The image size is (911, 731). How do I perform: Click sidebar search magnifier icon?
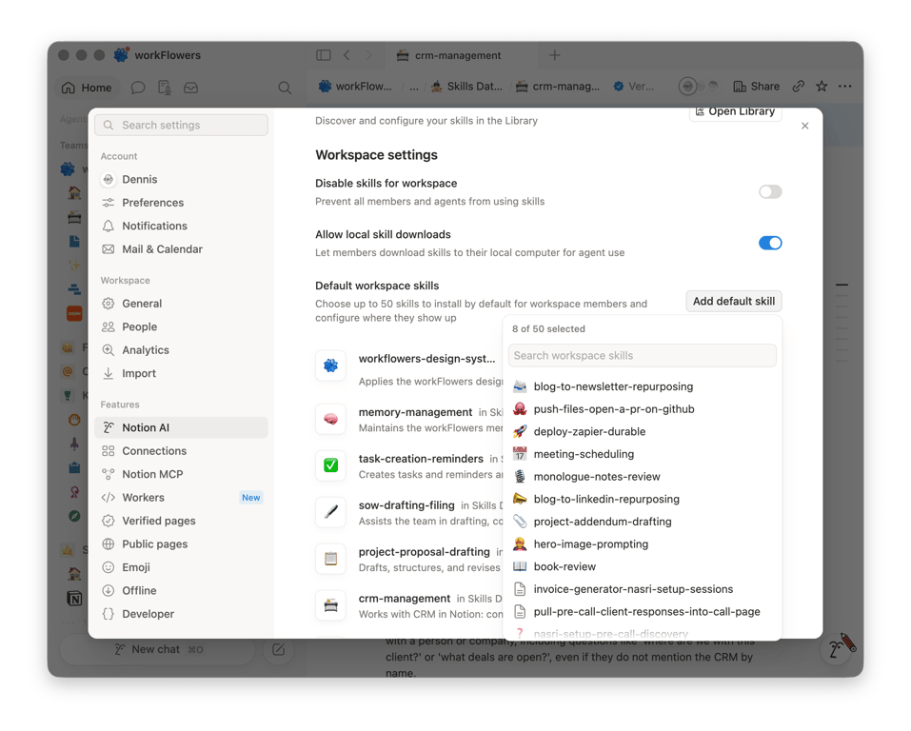(x=284, y=88)
